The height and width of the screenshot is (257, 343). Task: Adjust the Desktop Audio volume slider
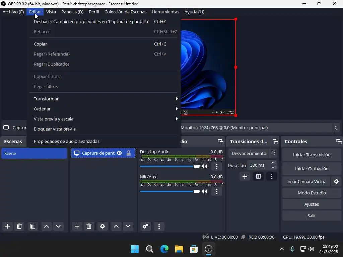pyautogui.click(x=170, y=166)
